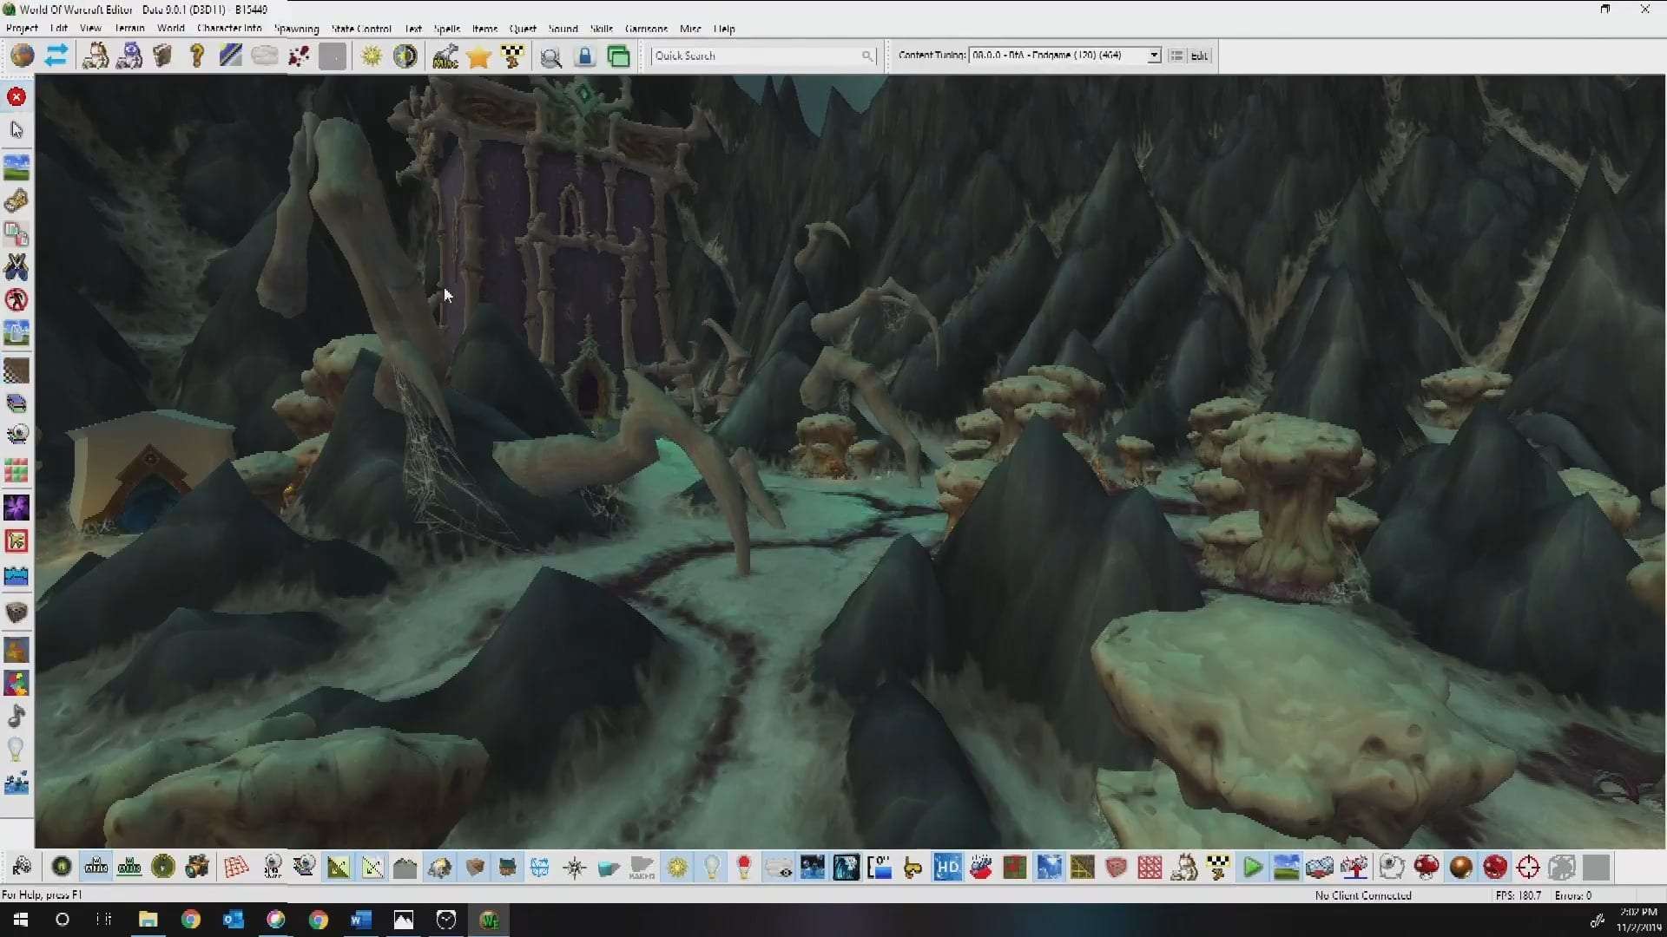1667x937 pixels.
Task: Toggle the light bulb lighting option
Action: [x=711, y=867]
